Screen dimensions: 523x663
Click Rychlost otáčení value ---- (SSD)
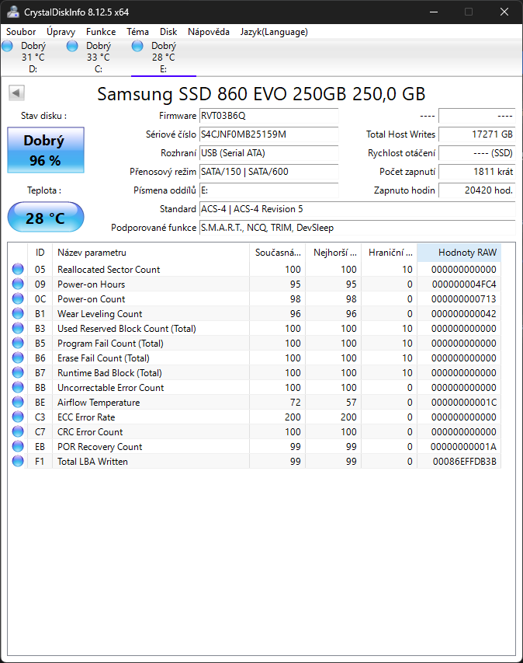[477, 153]
